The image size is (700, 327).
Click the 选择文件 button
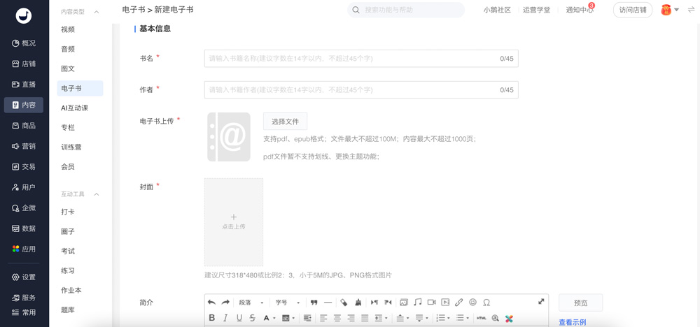coord(285,122)
